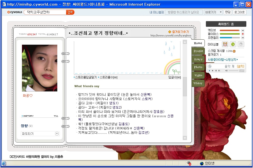The height and width of the screenshot is (168, 253).
Task: Click the profile photo thumbnail
Action: point(40,68)
